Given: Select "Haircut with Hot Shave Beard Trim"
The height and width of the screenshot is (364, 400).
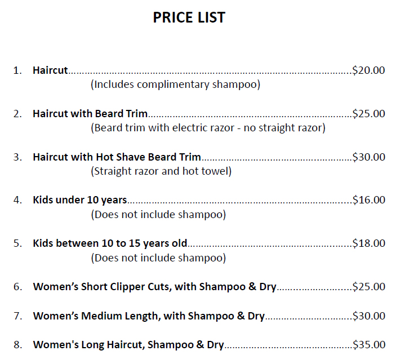Looking at the screenshot, I should 117,157.
